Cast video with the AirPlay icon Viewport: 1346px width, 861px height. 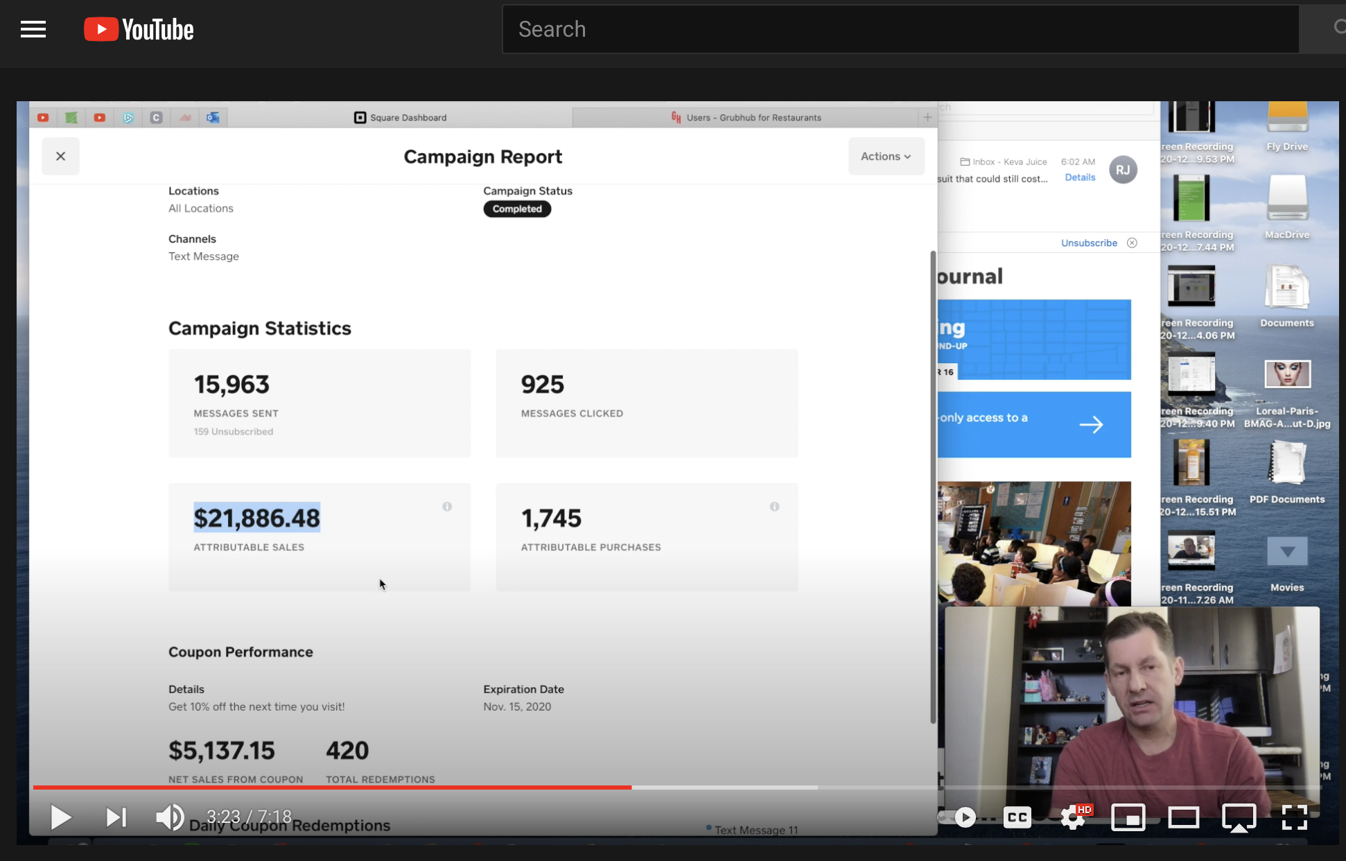(1239, 817)
